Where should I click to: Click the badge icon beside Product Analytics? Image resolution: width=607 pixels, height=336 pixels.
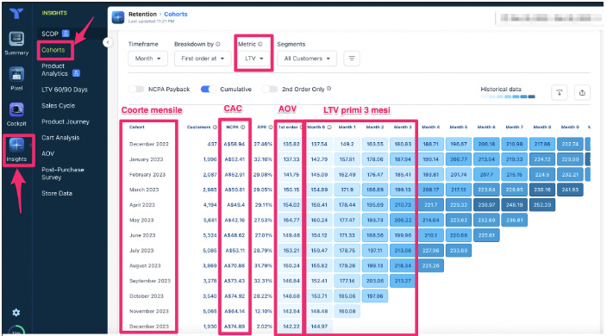76,72
